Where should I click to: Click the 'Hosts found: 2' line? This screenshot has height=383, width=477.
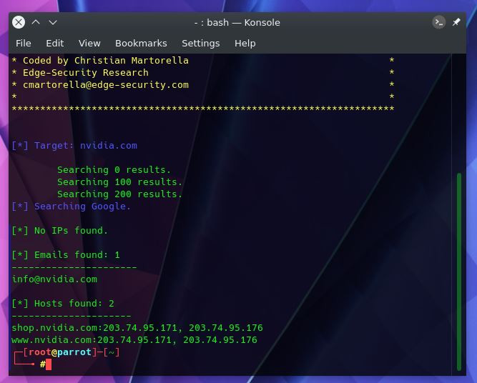pos(63,304)
